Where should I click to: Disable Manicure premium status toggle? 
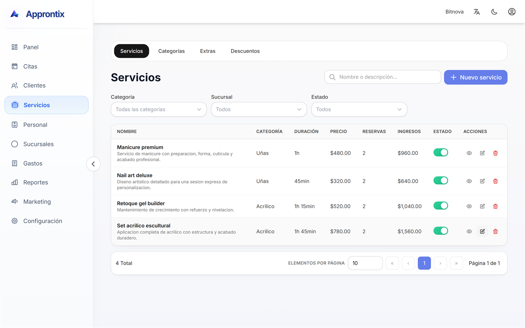(x=440, y=153)
